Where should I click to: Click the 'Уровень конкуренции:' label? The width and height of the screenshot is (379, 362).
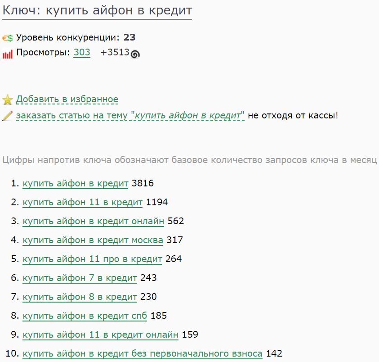pos(68,38)
